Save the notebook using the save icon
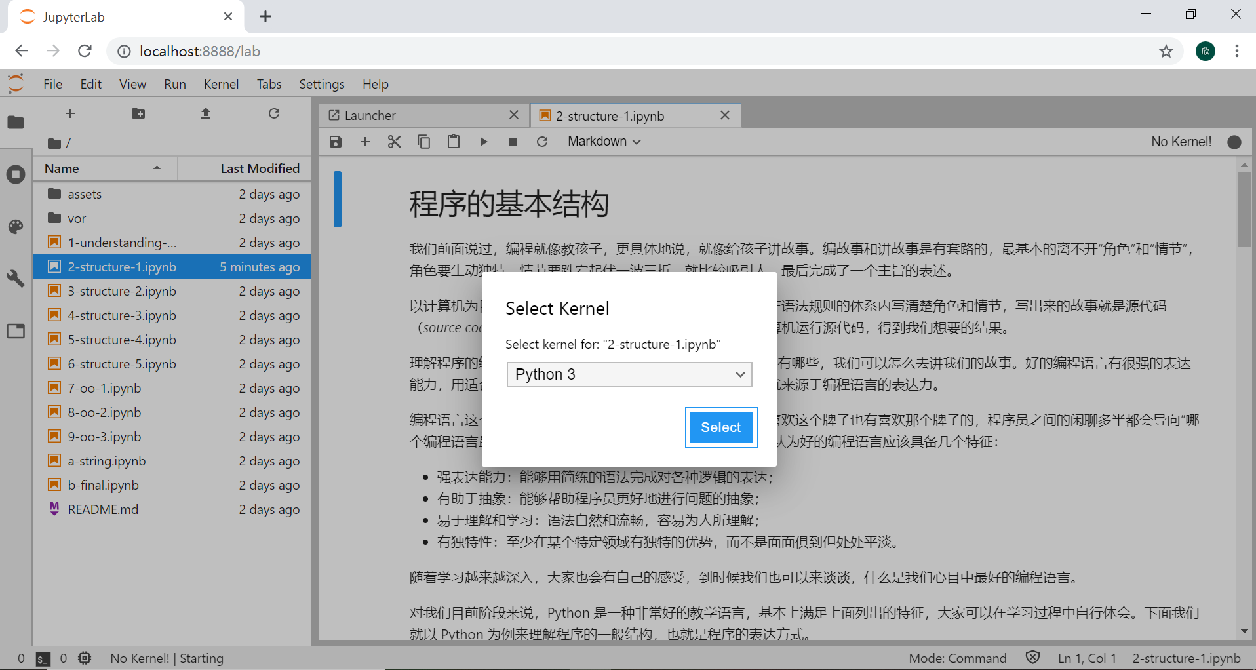Screen dimensions: 1256x670 point(335,141)
